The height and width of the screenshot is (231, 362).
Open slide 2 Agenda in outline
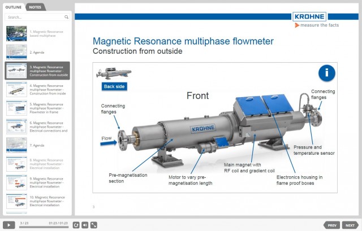coord(37,52)
